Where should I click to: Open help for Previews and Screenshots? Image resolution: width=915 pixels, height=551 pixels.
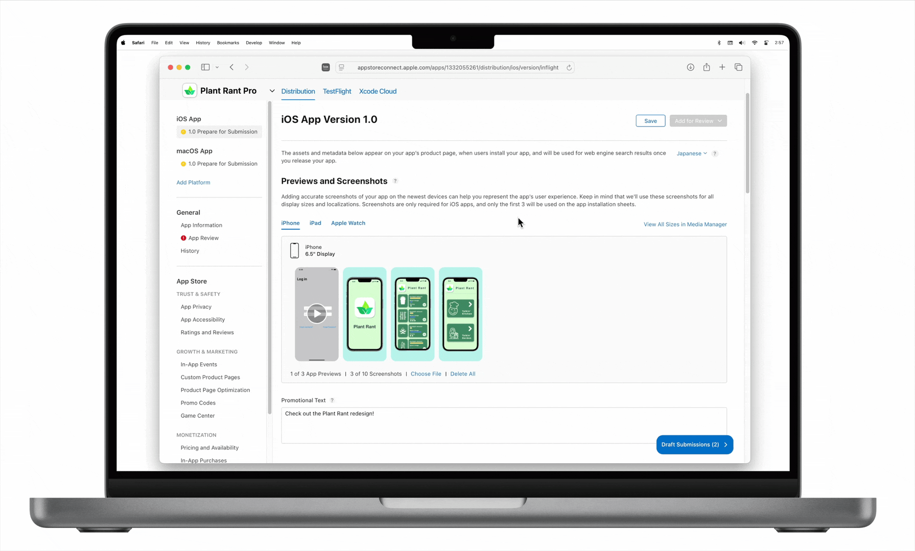coord(395,181)
